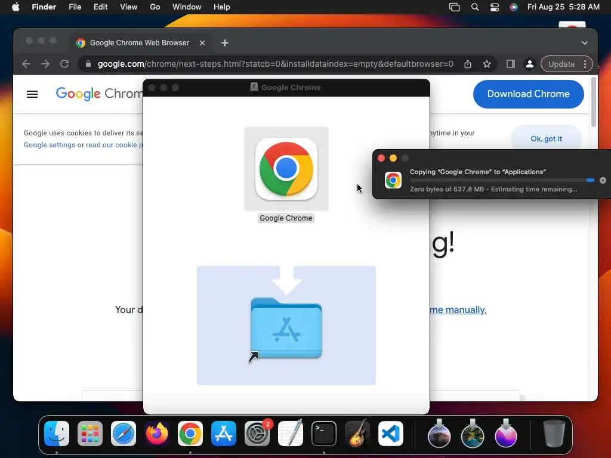Select the Google Chrome Web Browser tab

(139, 43)
